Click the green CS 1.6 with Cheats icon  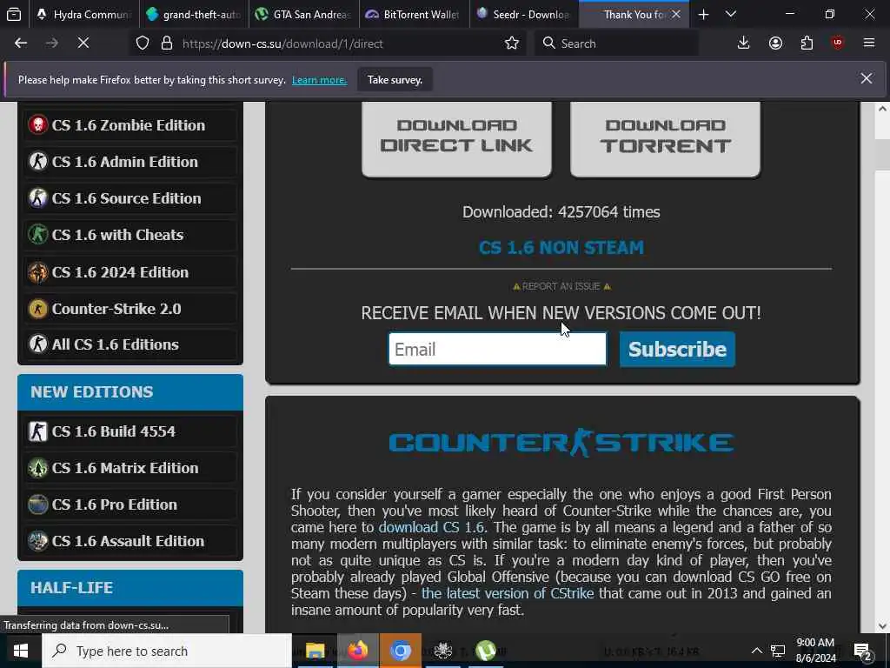point(38,235)
